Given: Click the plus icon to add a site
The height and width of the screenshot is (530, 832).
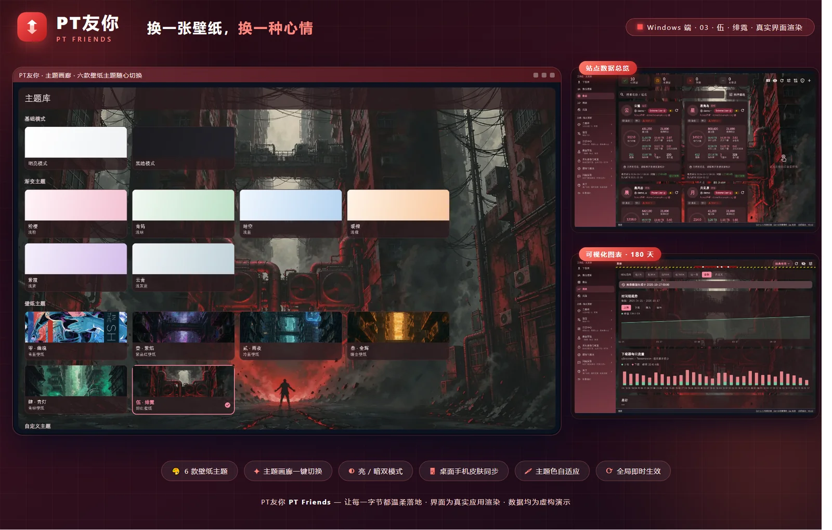Looking at the screenshot, I should coord(809,81).
